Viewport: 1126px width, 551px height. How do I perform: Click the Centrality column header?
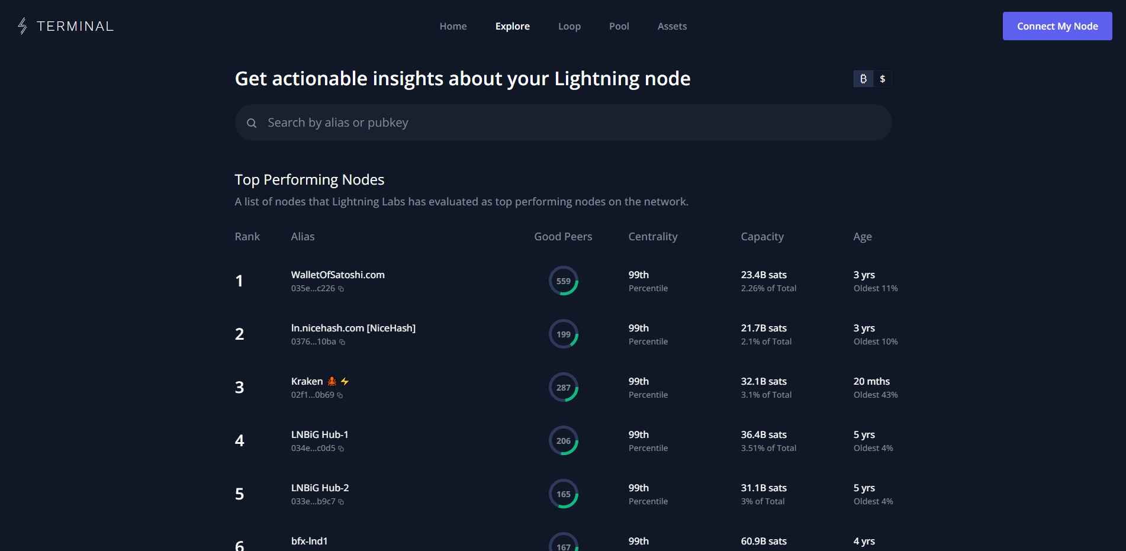653,236
